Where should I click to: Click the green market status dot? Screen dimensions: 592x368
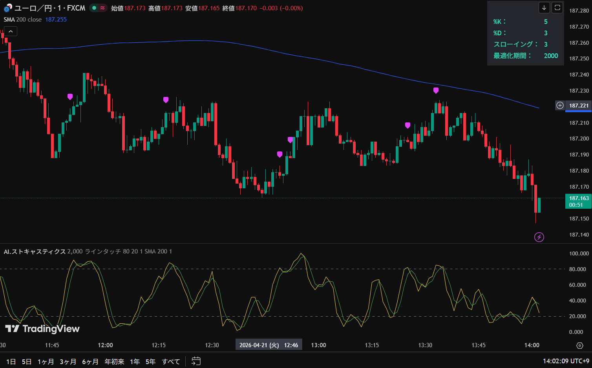pos(94,8)
